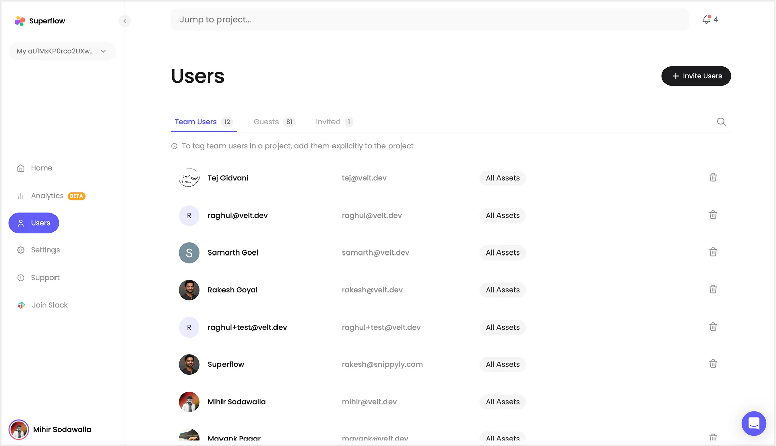The width and height of the screenshot is (776, 446).
Task: Click the Slack logo icon
Action: 21,305
